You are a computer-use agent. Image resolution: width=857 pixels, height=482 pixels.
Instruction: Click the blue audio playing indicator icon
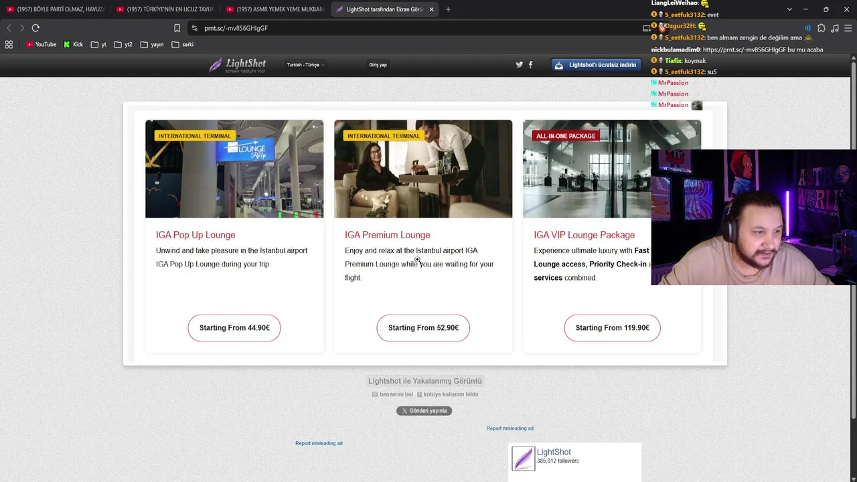(807, 28)
